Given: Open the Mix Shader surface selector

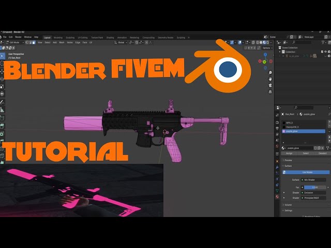Looking at the screenshot, I should pos(313,180).
